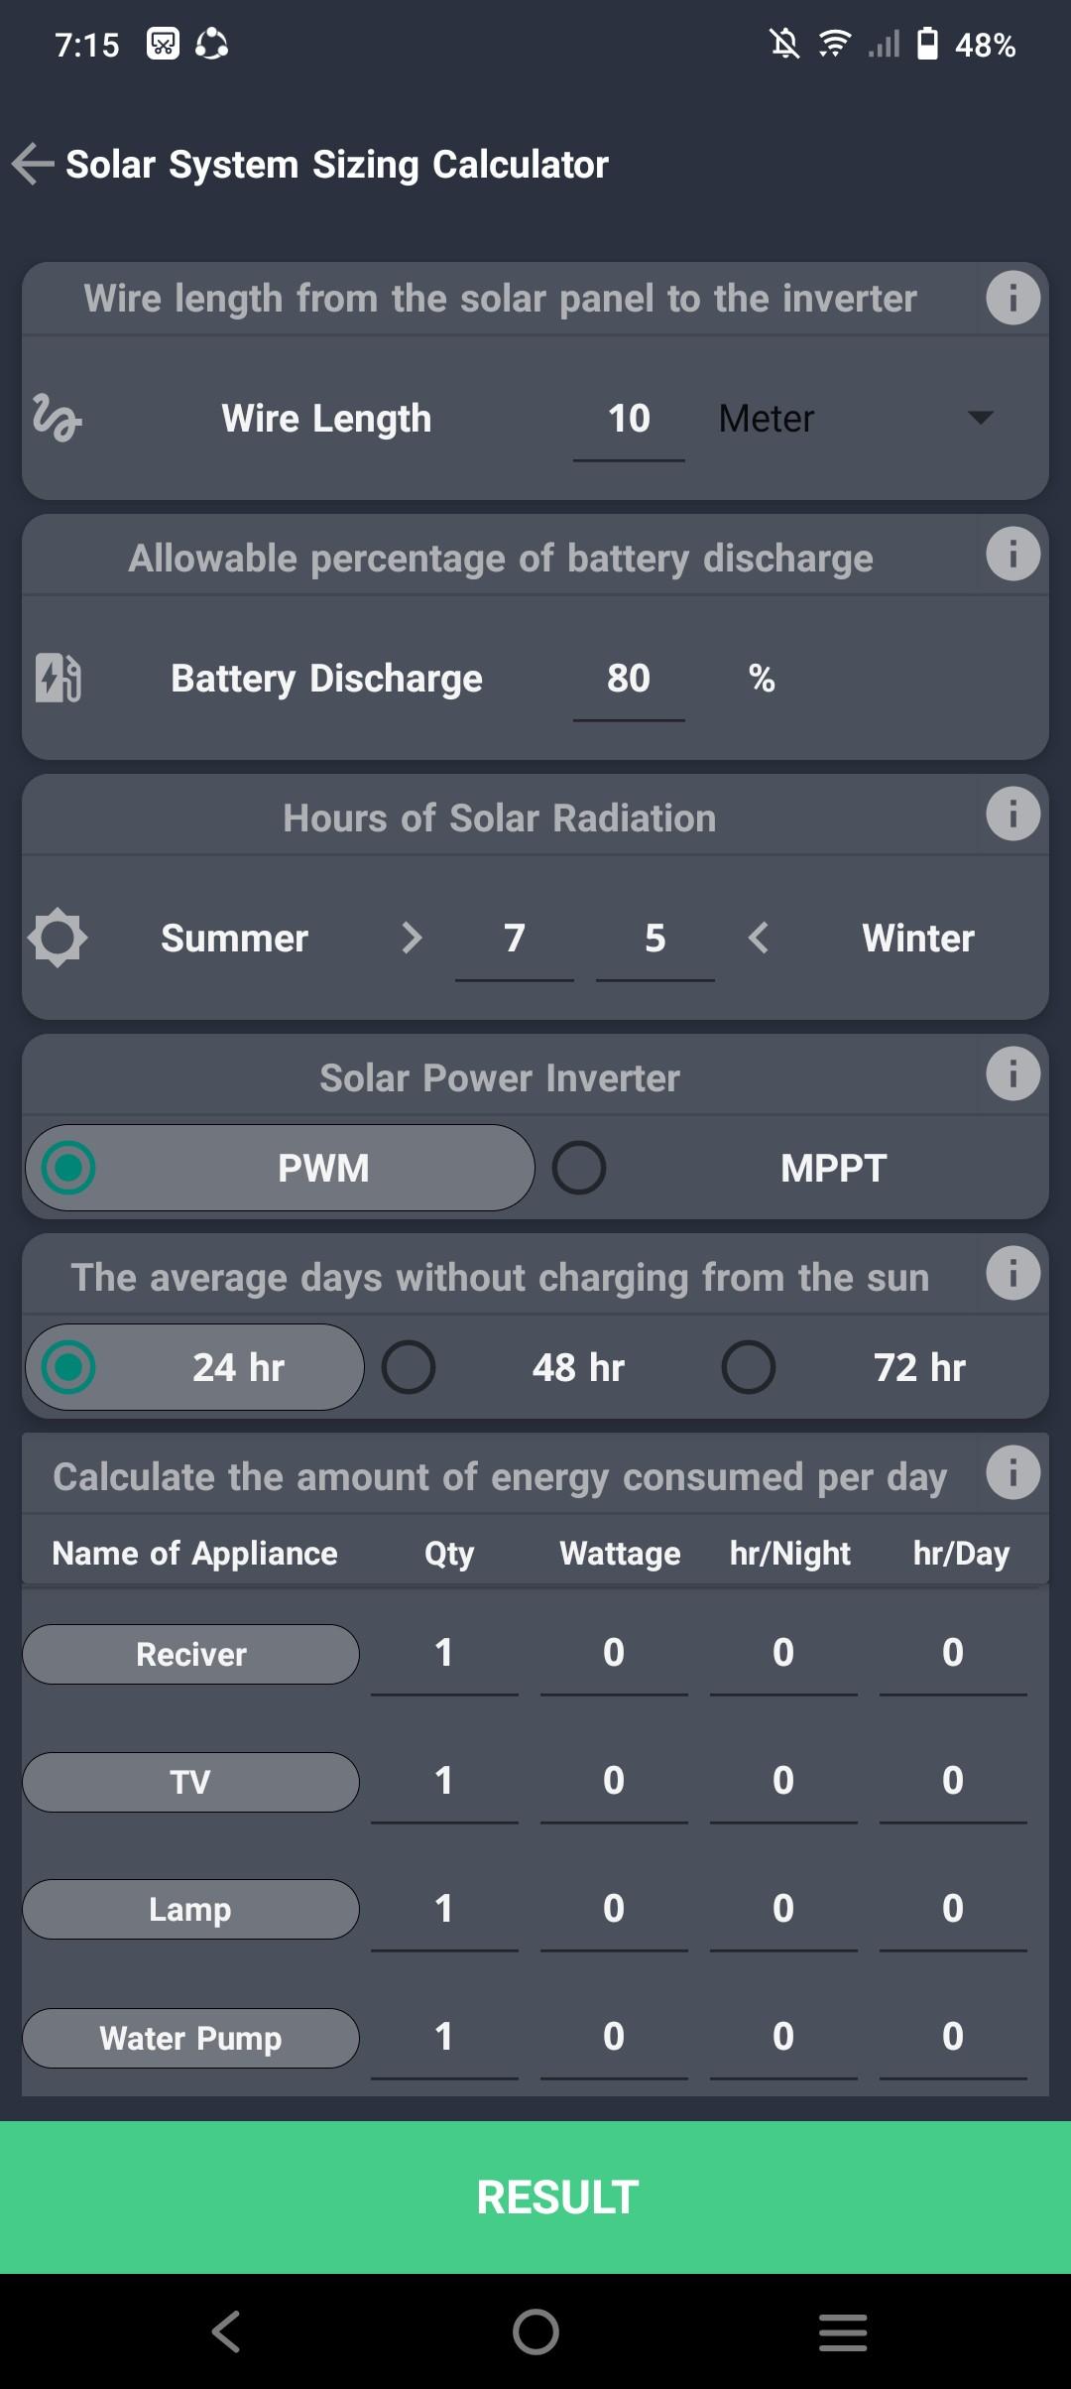Show info about battery discharge percentage
This screenshot has width=1071, height=2389.
(1012, 554)
